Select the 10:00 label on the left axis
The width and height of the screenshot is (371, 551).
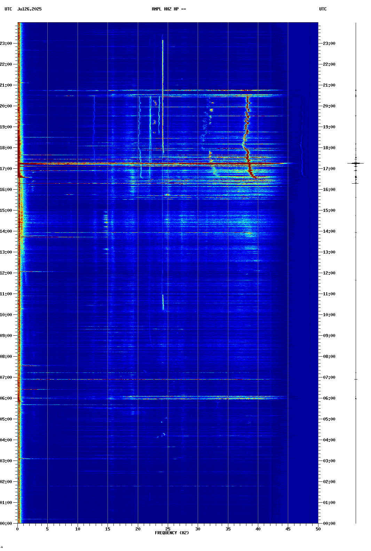pos(6,315)
